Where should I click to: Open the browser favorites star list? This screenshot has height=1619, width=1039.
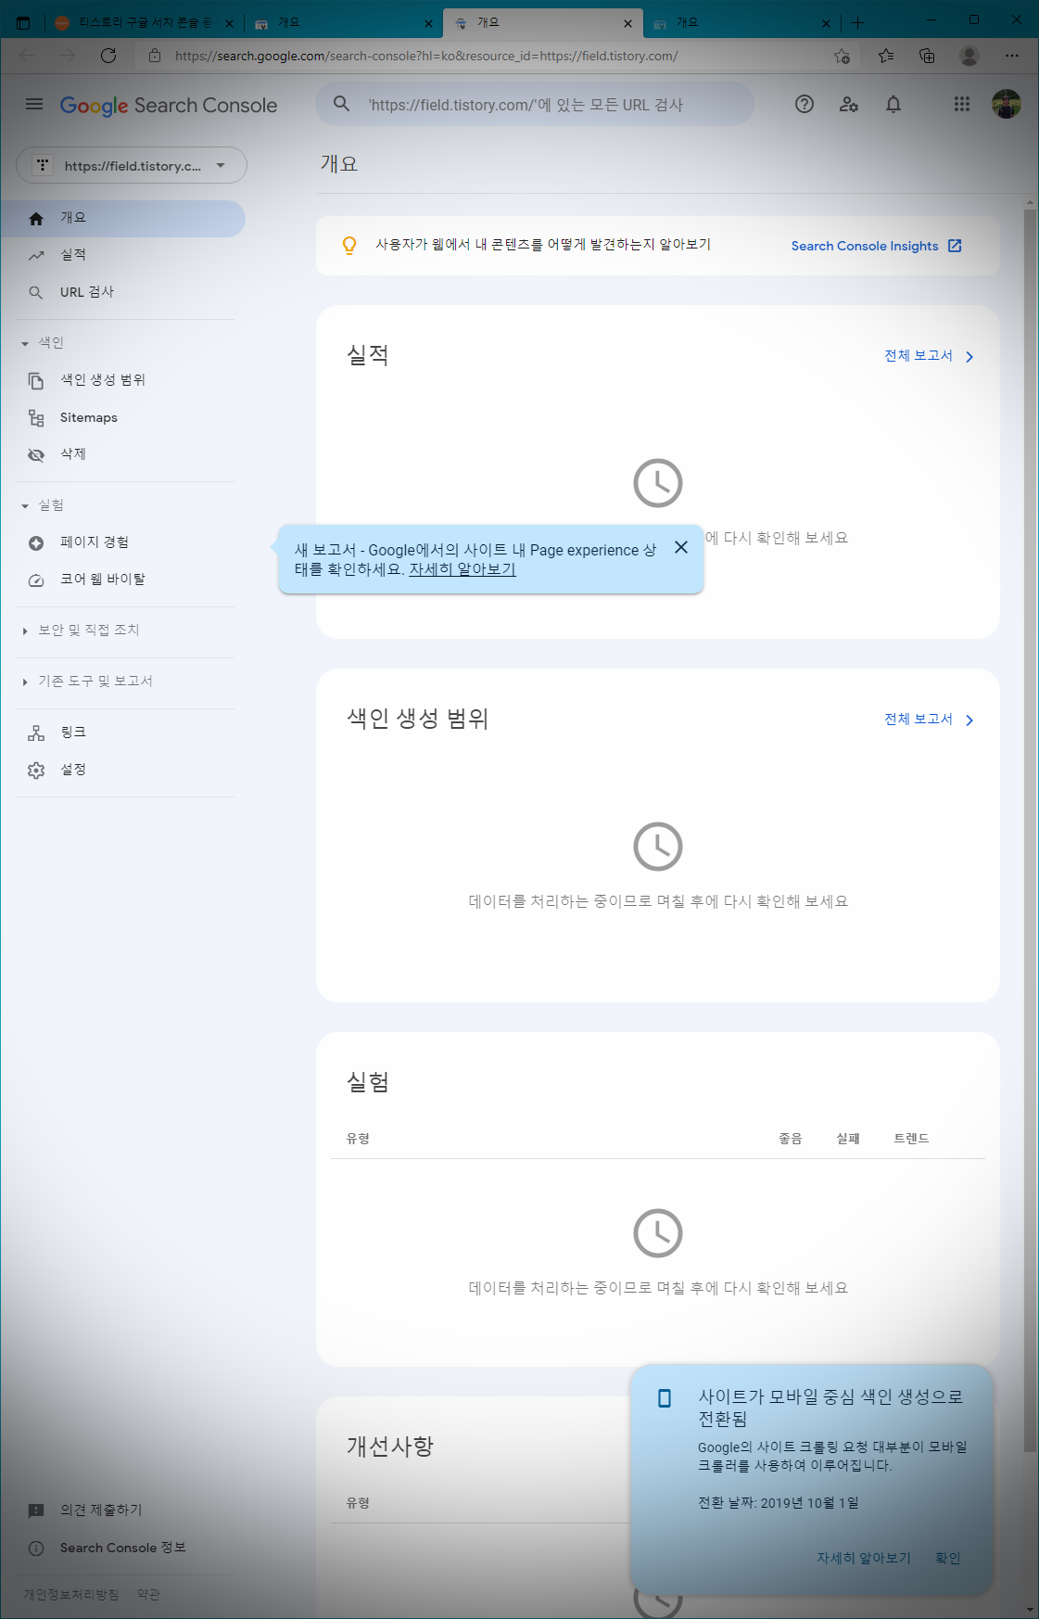pos(886,56)
